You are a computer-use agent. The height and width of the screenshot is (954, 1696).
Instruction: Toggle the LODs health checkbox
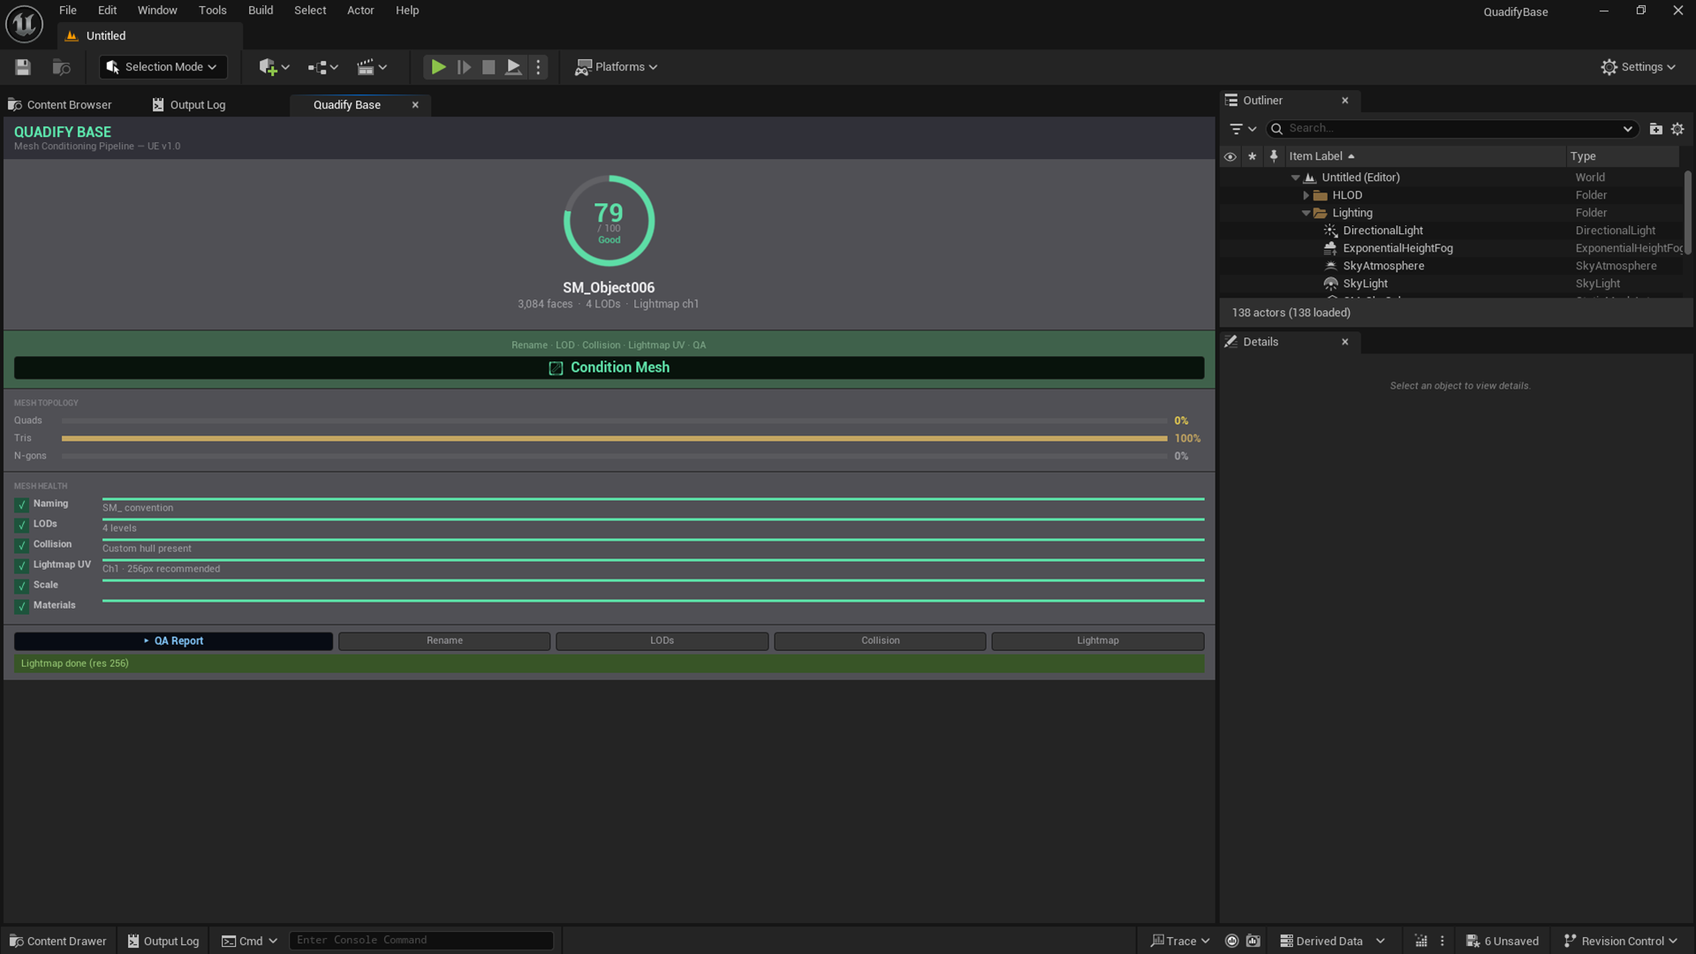coord(21,526)
